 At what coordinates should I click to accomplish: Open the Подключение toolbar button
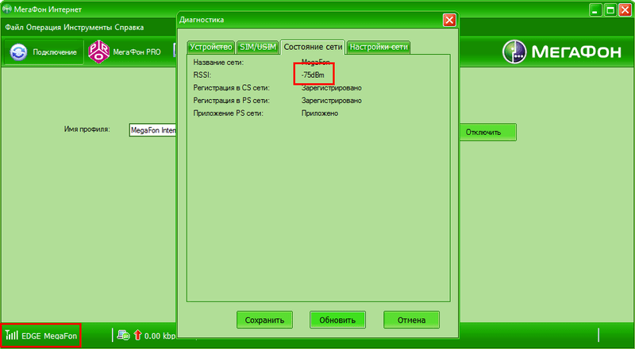click(x=44, y=52)
